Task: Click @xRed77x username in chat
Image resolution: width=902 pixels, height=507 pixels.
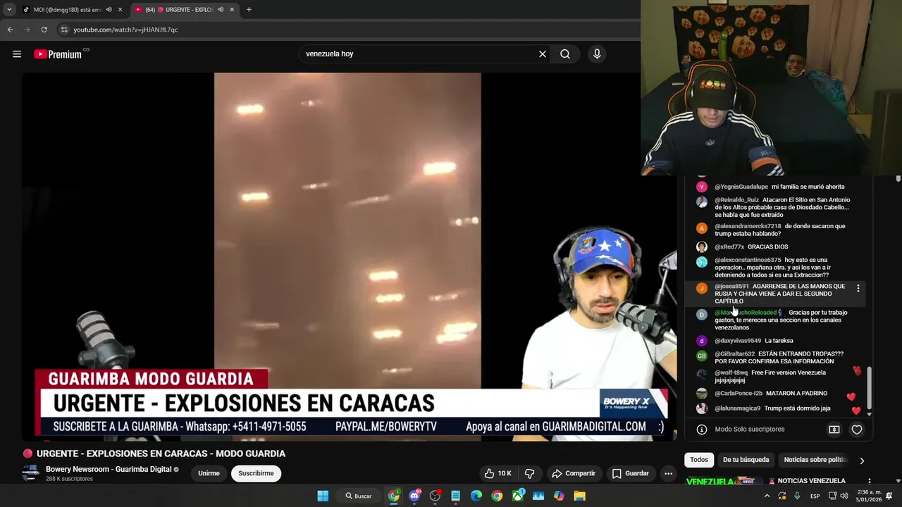Action: pyautogui.click(x=729, y=247)
